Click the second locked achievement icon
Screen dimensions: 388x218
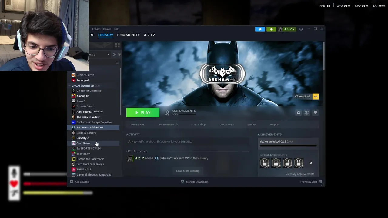tap(276, 163)
